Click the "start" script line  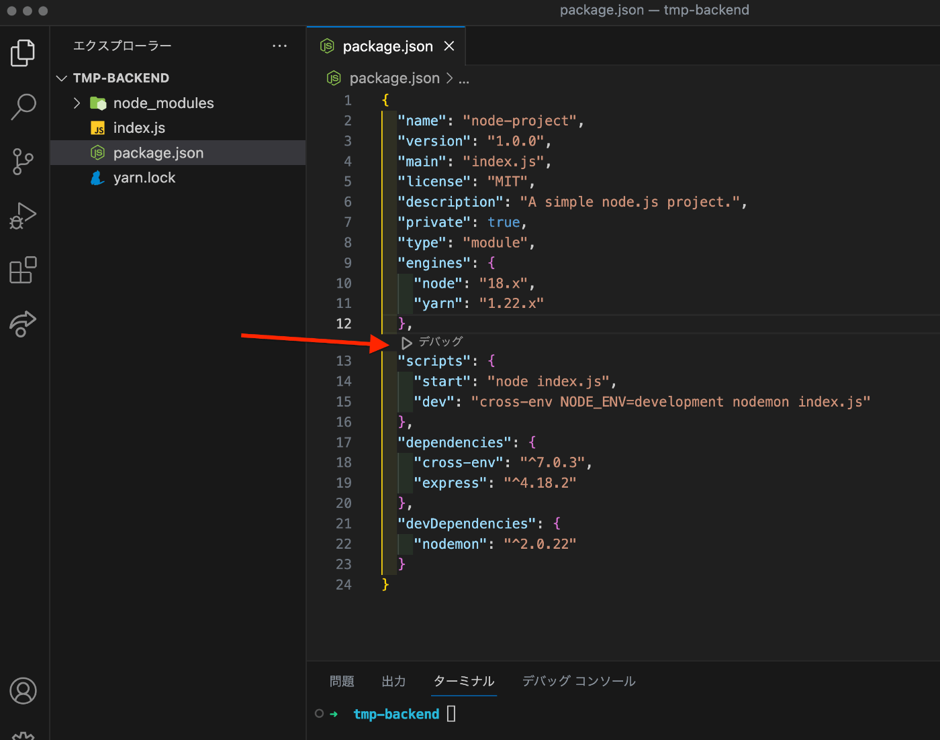[515, 381]
